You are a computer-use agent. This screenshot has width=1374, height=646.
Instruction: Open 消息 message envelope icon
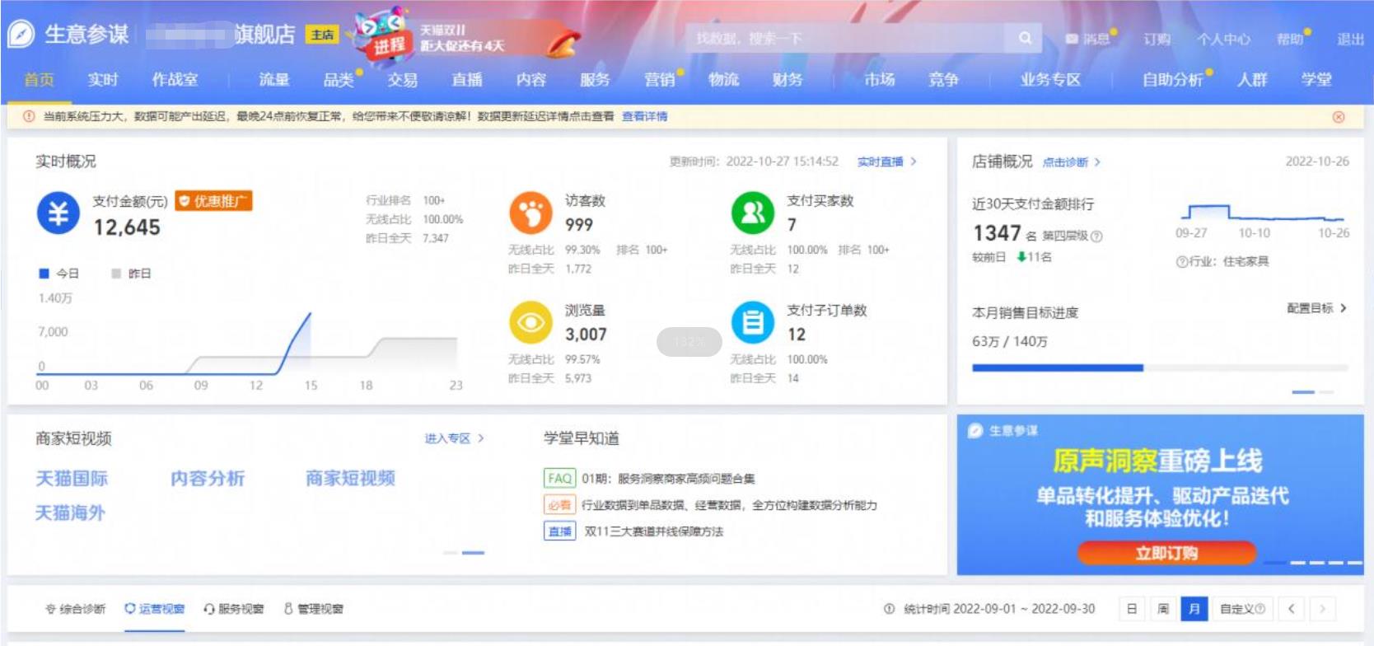(x=1072, y=39)
